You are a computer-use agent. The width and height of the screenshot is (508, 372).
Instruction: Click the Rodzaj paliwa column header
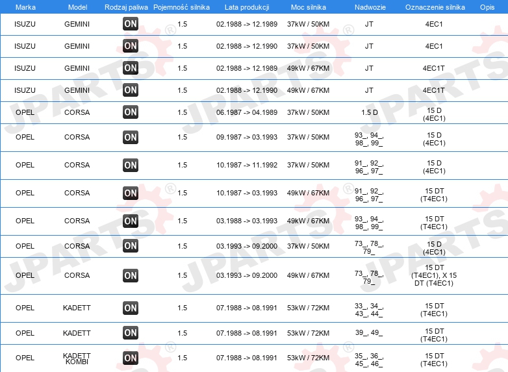pyautogui.click(x=126, y=7)
